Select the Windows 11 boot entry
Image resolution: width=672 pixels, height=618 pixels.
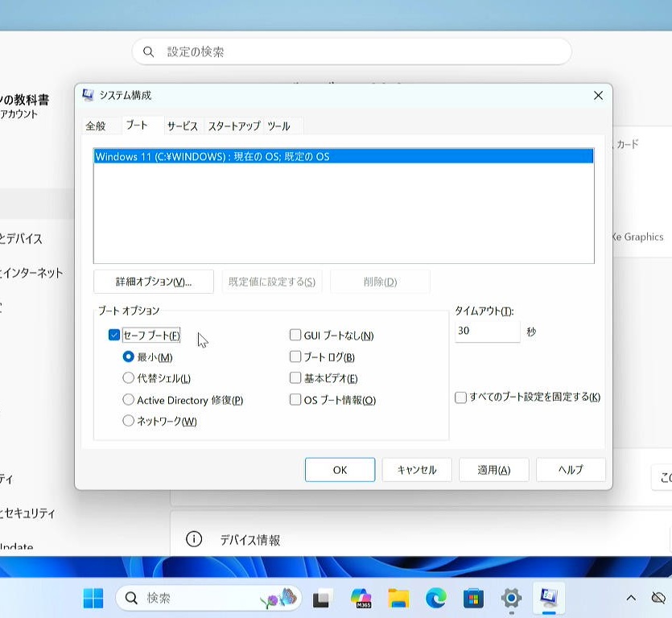[x=344, y=156]
